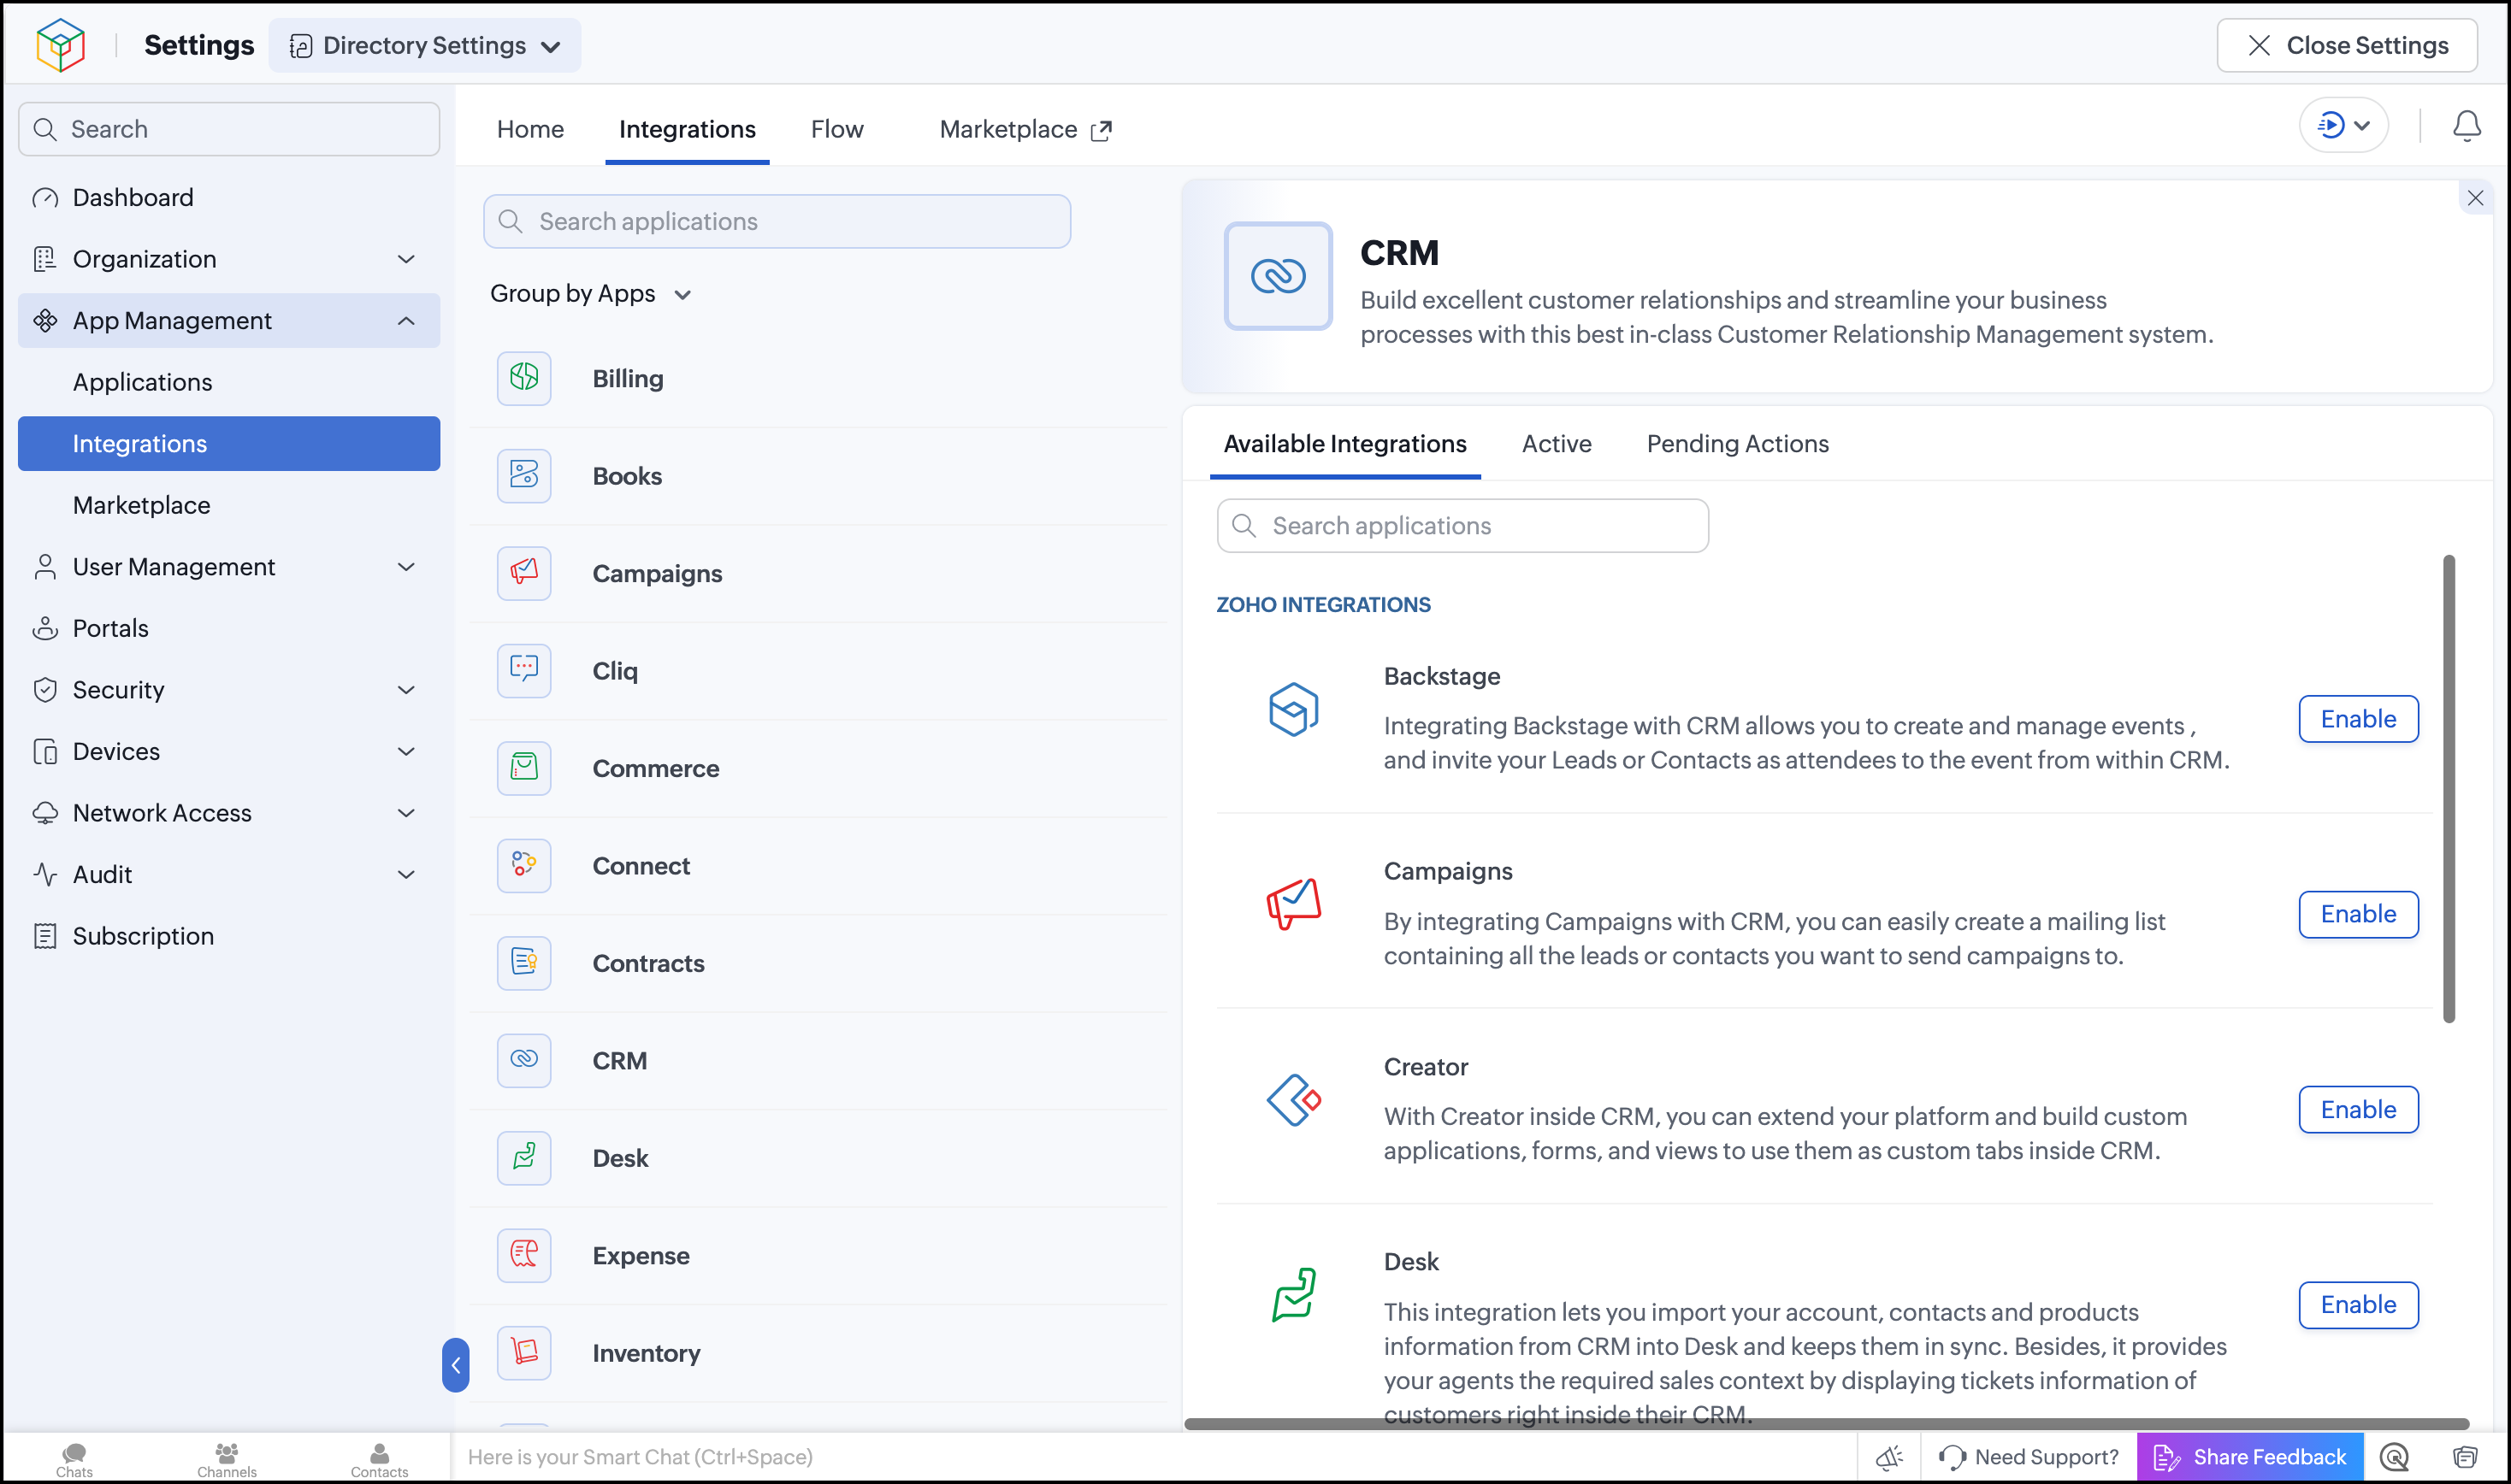Click the Desk icon in Zoho Integrations

point(1292,1295)
